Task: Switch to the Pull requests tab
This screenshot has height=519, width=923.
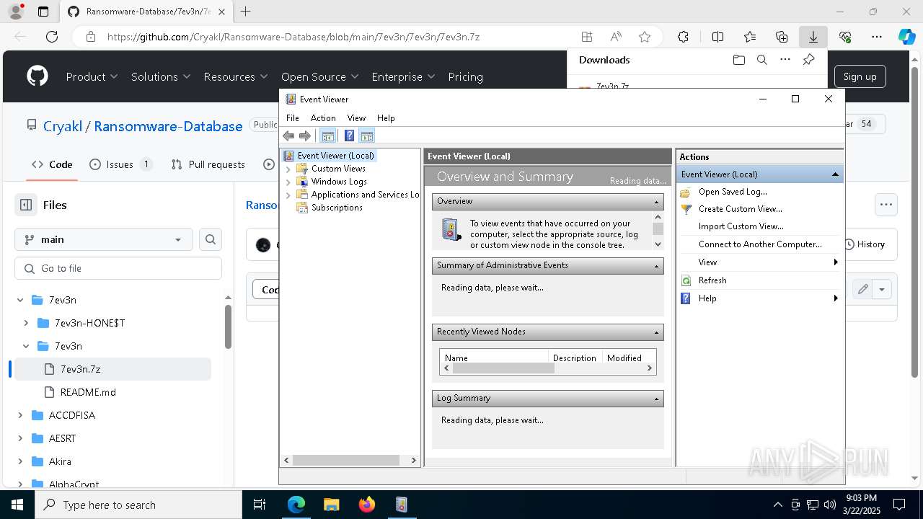Action: tap(208, 164)
